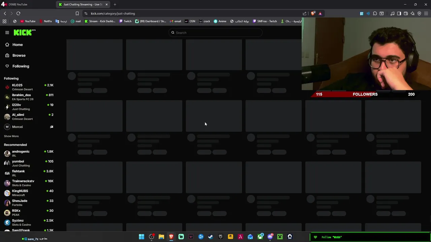Open Xbox app from taskbar
This screenshot has height=242, width=431.
[x=260, y=237]
